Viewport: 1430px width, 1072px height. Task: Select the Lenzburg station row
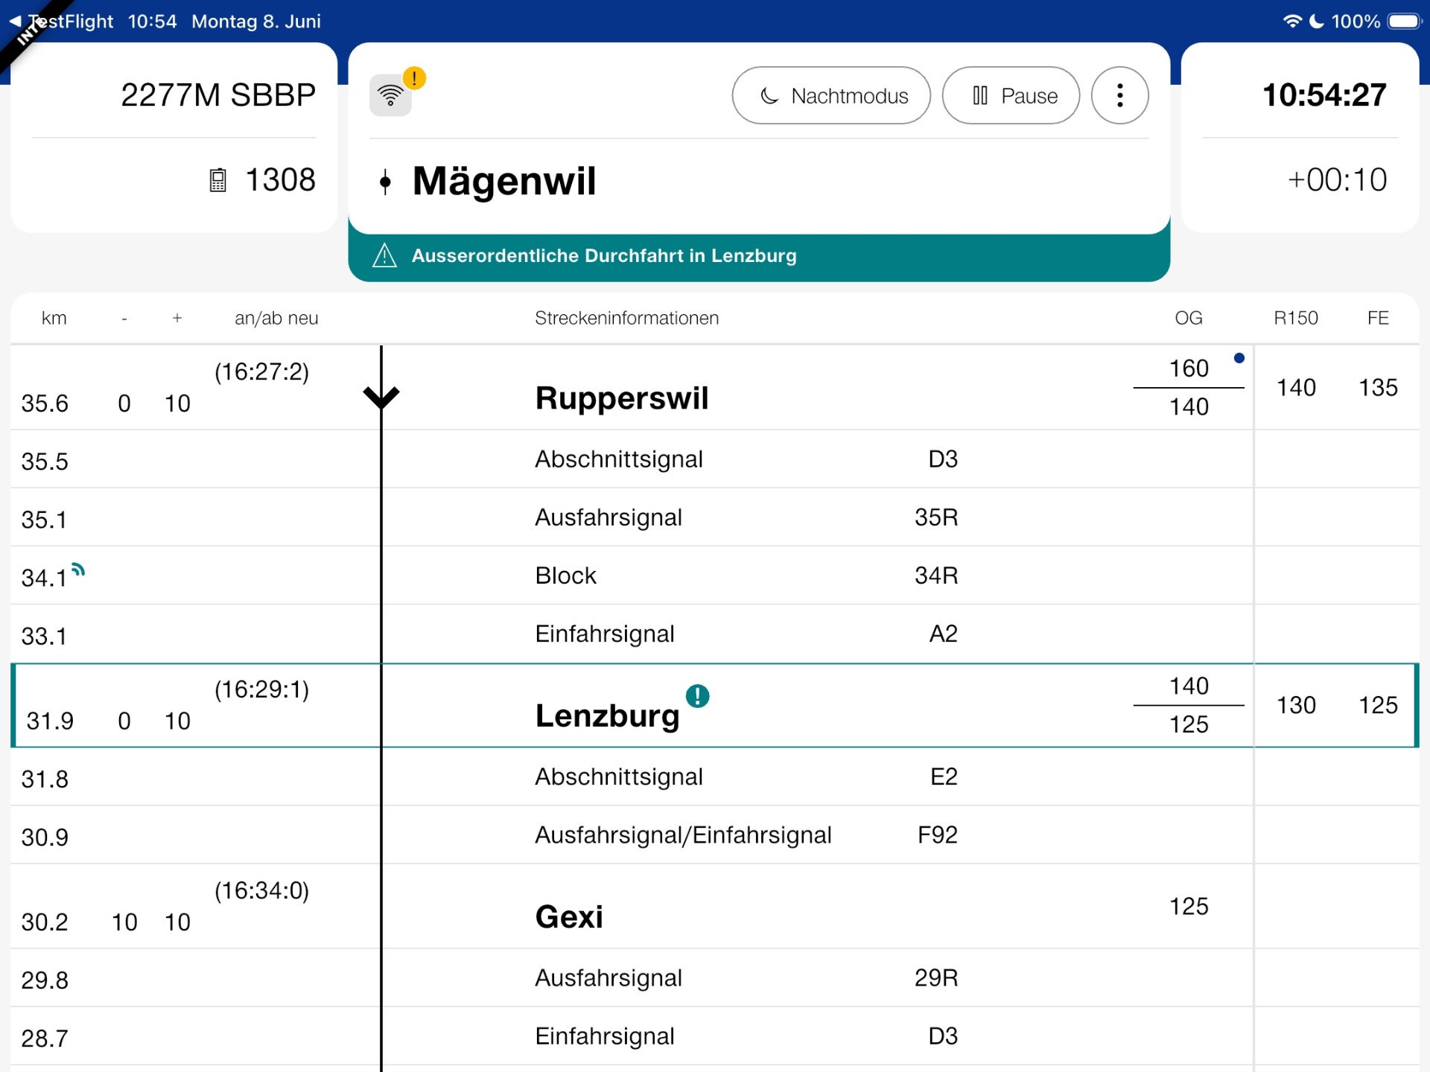(x=714, y=705)
